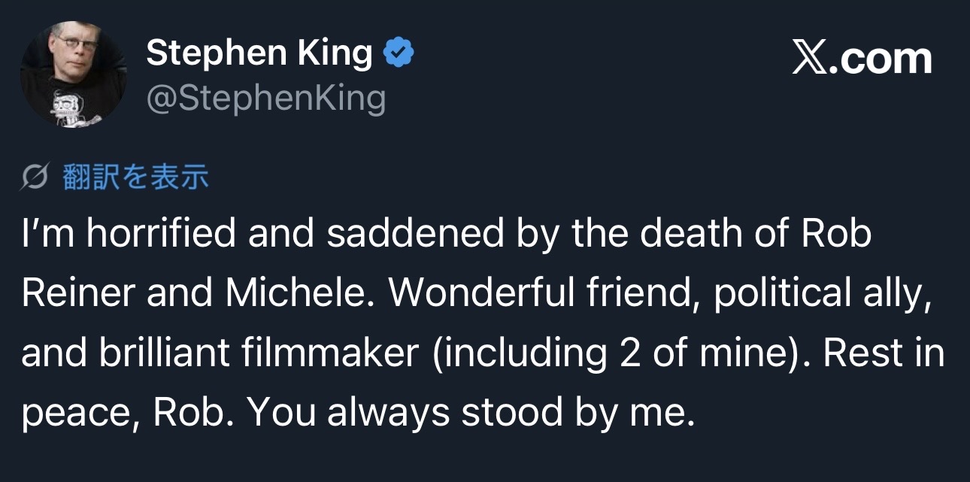The image size is (970, 482).
Task: Click the blue verified checkmark badge
Action: click(399, 53)
